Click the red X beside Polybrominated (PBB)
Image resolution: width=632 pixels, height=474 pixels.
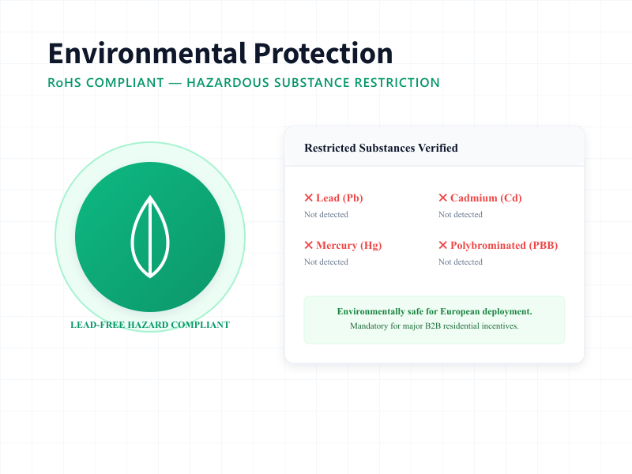pos(443,245)
